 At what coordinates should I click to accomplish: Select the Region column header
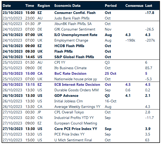(44, 6)
